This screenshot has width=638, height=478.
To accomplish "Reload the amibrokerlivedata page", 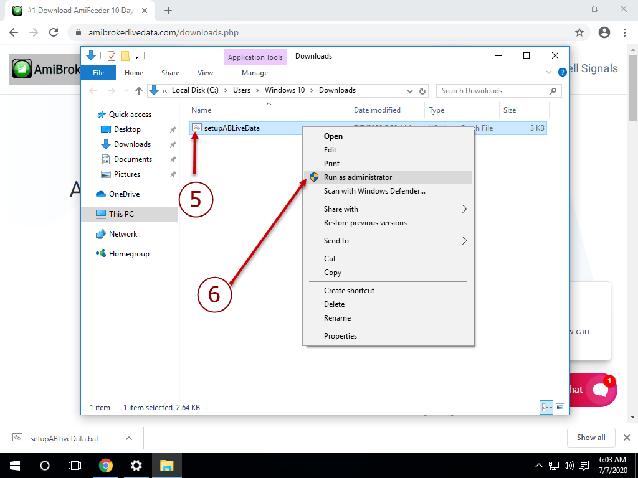I will point(54,32).
